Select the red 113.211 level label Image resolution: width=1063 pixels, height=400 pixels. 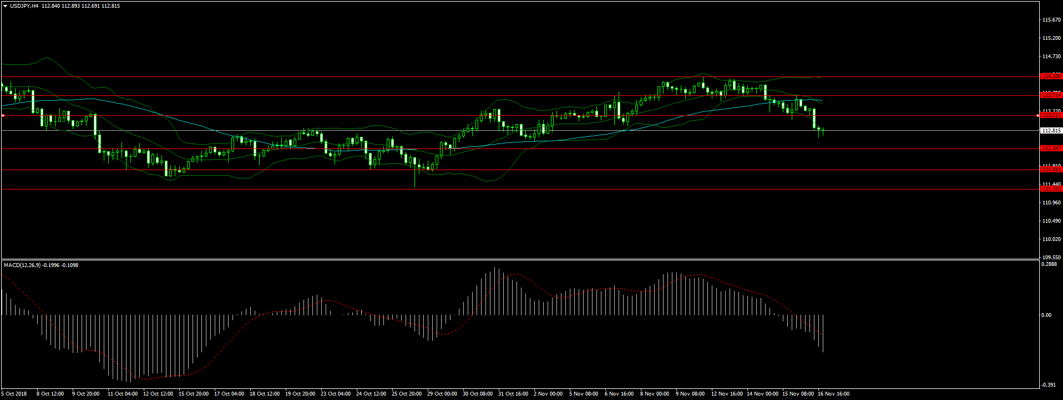[1051, 115]
